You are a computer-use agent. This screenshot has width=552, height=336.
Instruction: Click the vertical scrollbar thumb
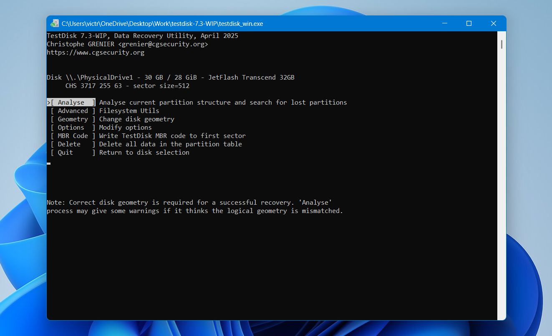[502, 44]
